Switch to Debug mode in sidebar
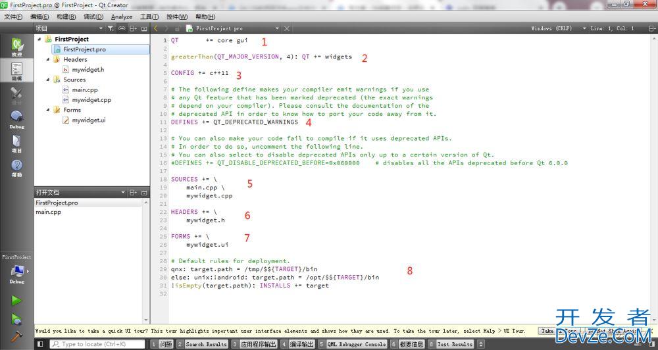Image resolution: width=658 pixels, height=350 pixels. point(17,119)
